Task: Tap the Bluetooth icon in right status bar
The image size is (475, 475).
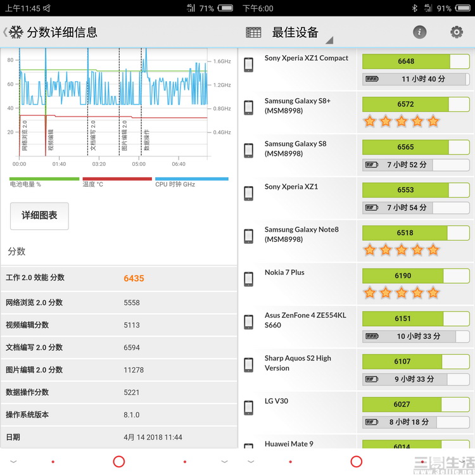Action: 415,8
